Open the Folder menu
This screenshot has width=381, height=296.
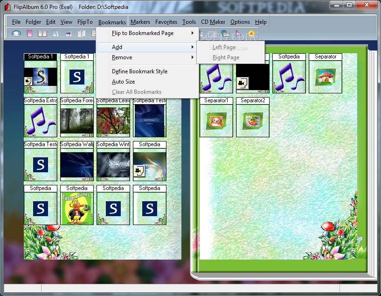pos(33,22)
